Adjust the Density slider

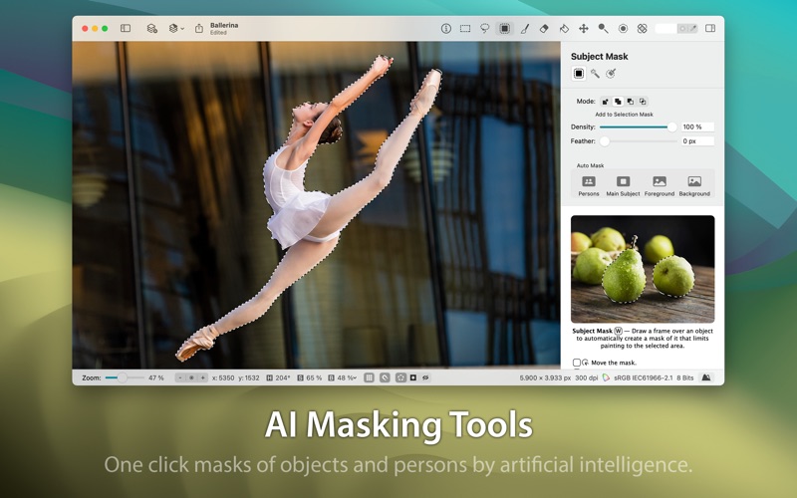pyautogui.click(x=671, y=127)
